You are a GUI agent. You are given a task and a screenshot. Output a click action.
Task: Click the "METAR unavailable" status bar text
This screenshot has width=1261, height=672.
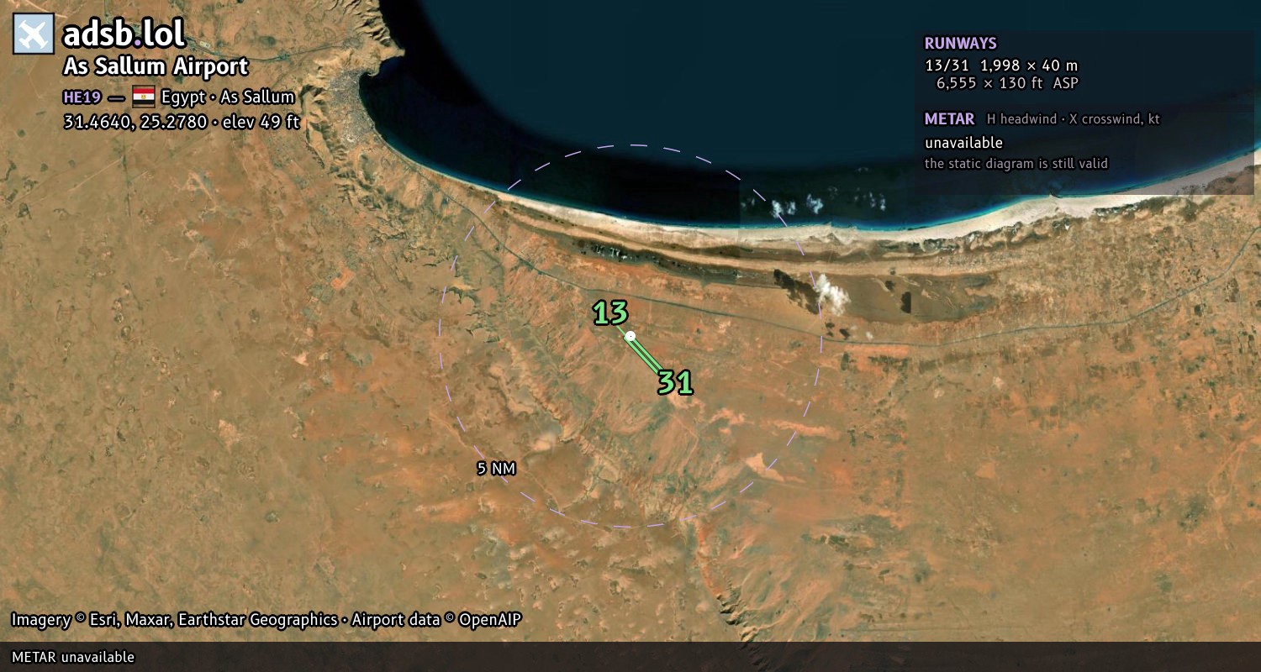pos(73,657)
